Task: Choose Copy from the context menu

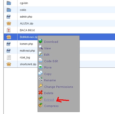Action: (48, 74)
